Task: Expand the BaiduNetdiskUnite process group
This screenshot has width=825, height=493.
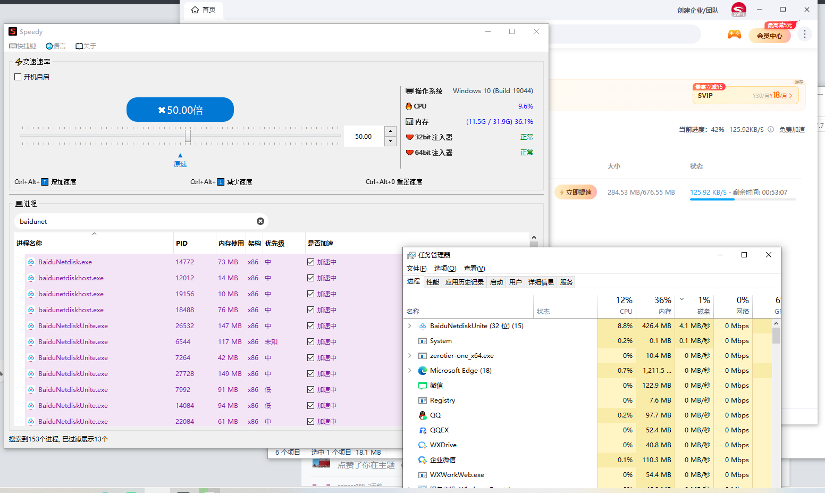Action: point(409,326)
